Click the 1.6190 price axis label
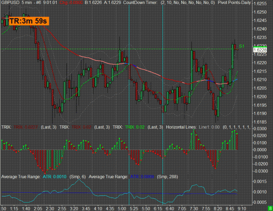 click(x=260, y=113)
